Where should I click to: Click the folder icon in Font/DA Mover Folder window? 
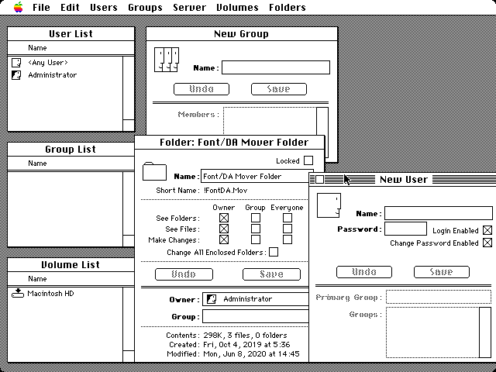tap(154, 171)
